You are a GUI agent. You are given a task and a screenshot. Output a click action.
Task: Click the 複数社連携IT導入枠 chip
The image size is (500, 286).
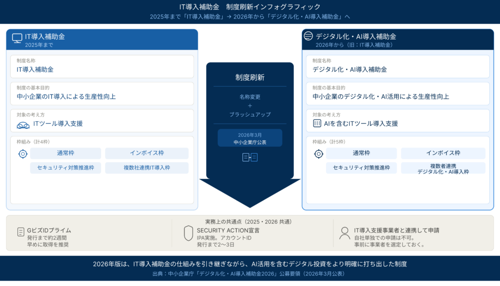coord(146,168)
